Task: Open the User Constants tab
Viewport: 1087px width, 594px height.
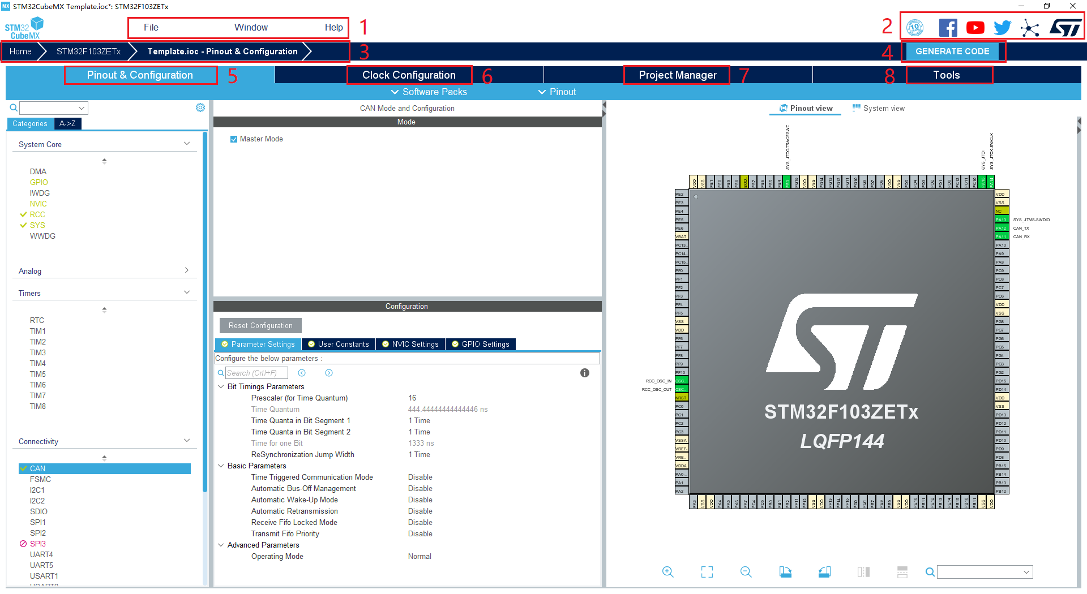Action: [x=339, y=344]
